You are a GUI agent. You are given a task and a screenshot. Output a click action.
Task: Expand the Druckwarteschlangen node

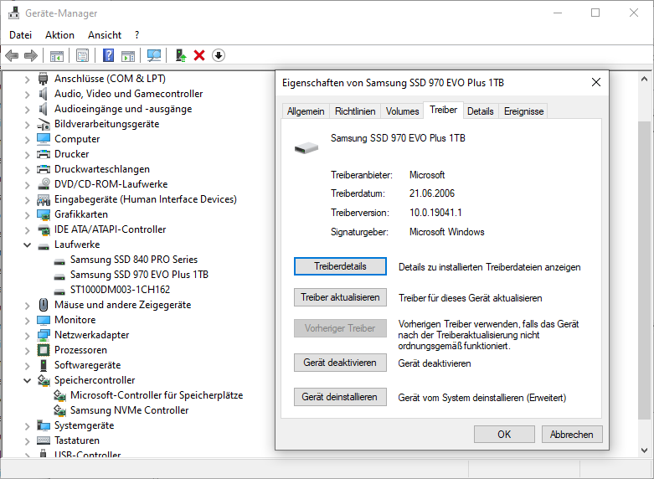(27, 170)
